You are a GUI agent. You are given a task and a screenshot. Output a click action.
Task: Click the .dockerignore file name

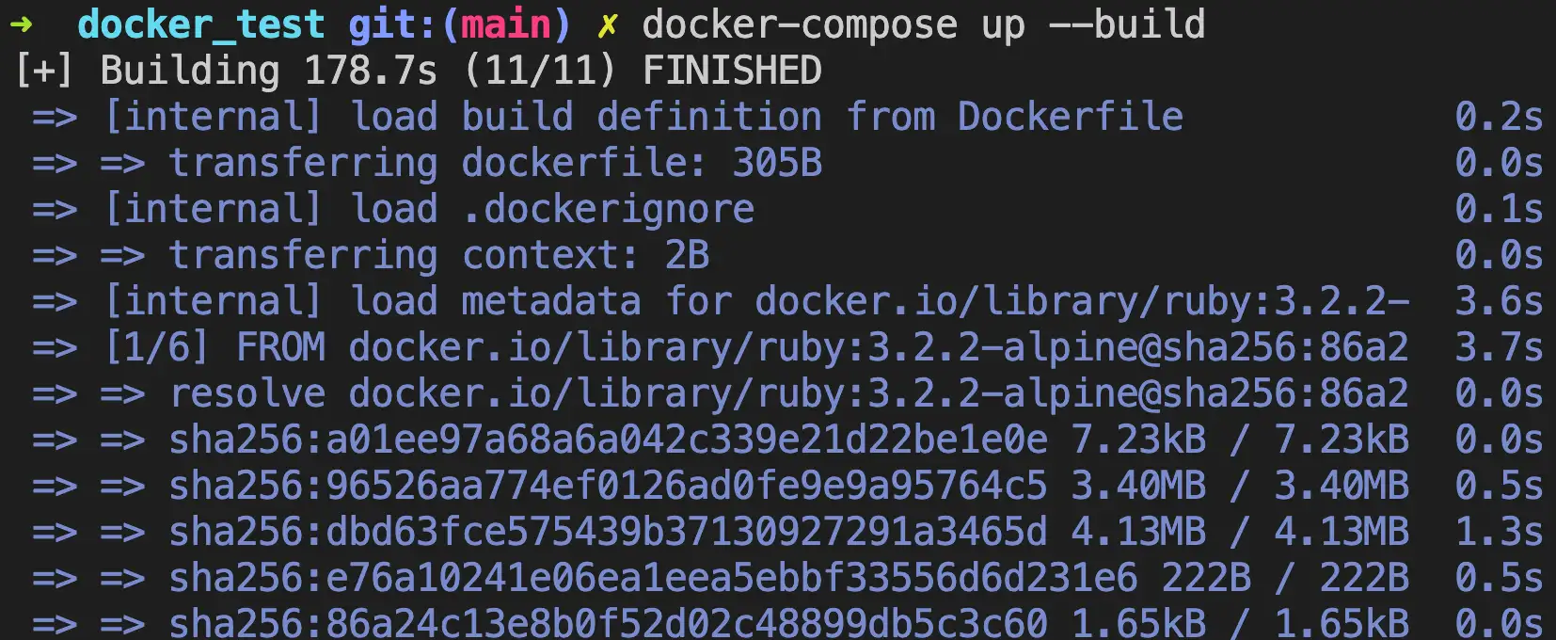click(x=608, y=210)
